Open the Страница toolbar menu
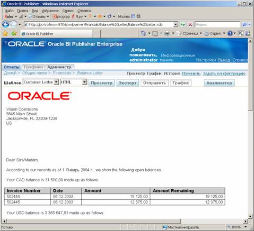Screen dimensions: 254x231 (189, 33)
